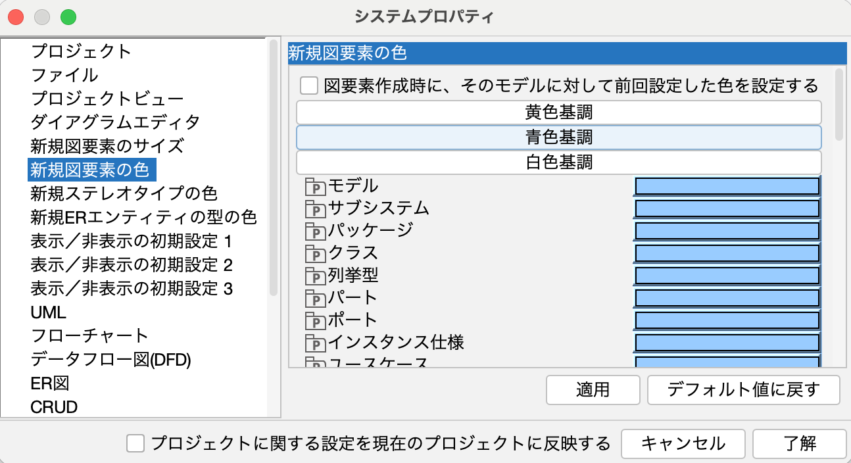The image size is (851, 463).
Task: Enable 前回設定した色を設定する checkbox
Action: [x=309, y=86]
